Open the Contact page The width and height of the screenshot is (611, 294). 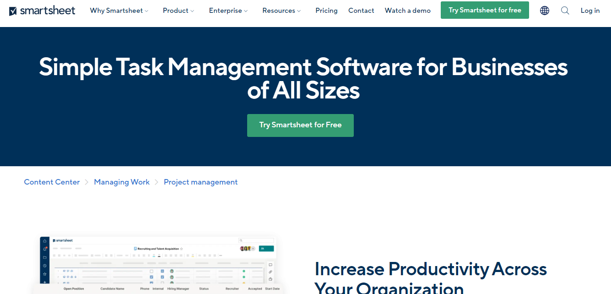click(361, 11)
